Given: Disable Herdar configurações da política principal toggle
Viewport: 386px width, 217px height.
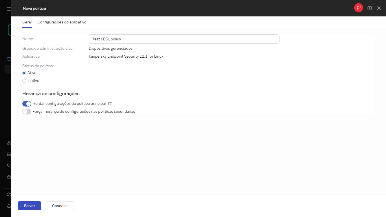Looking at the screenshot, I should pyautogui.click(x=27, y=104).
